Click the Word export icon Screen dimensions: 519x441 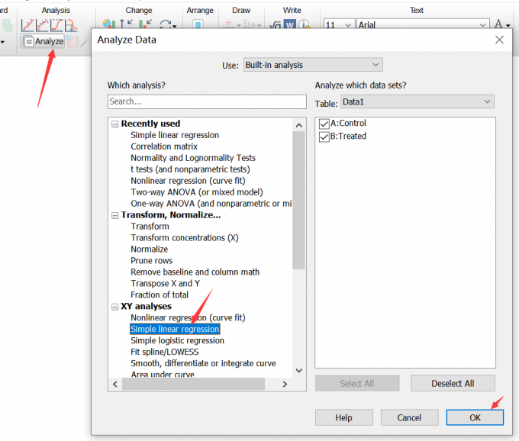(290, 24)
